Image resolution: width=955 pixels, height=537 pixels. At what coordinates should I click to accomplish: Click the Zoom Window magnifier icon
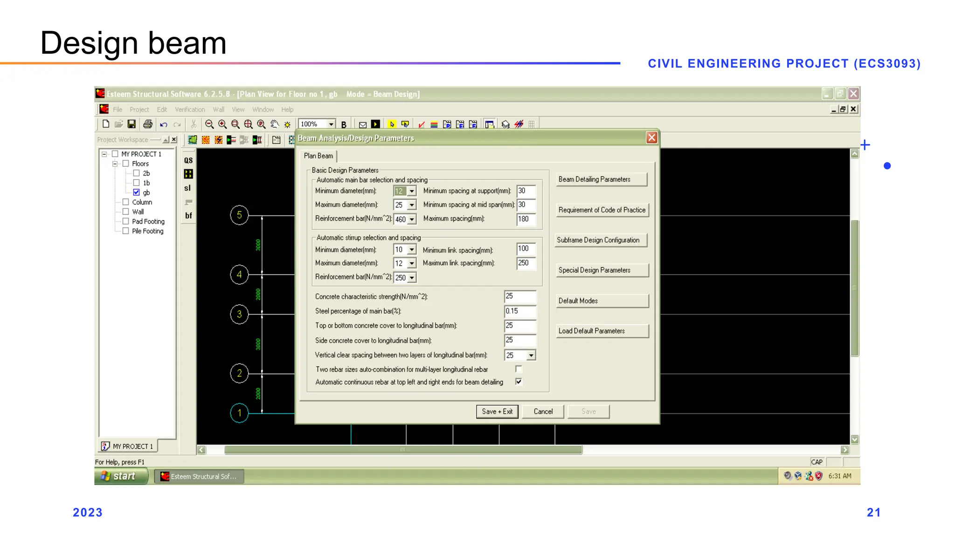pos(235,124)
